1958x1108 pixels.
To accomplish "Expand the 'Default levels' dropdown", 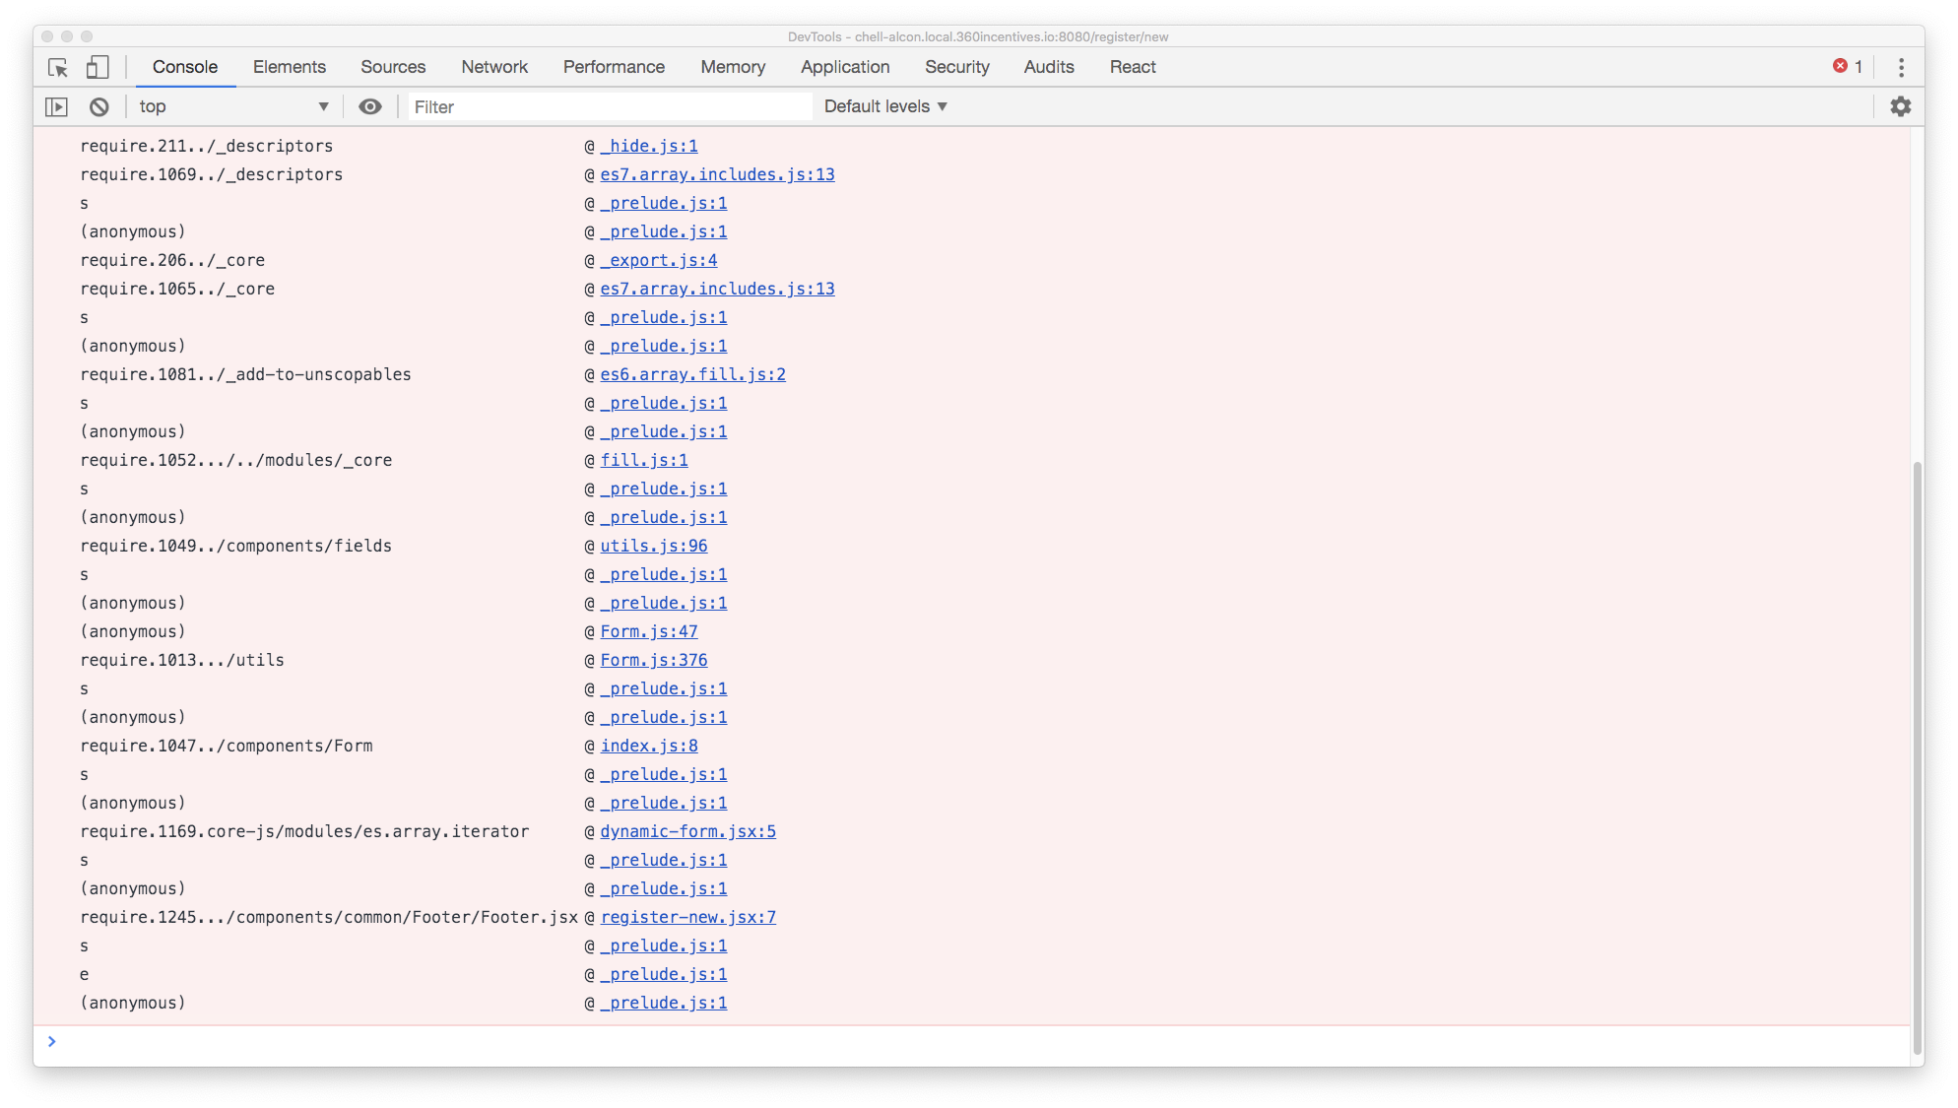I will coord(884,105).
